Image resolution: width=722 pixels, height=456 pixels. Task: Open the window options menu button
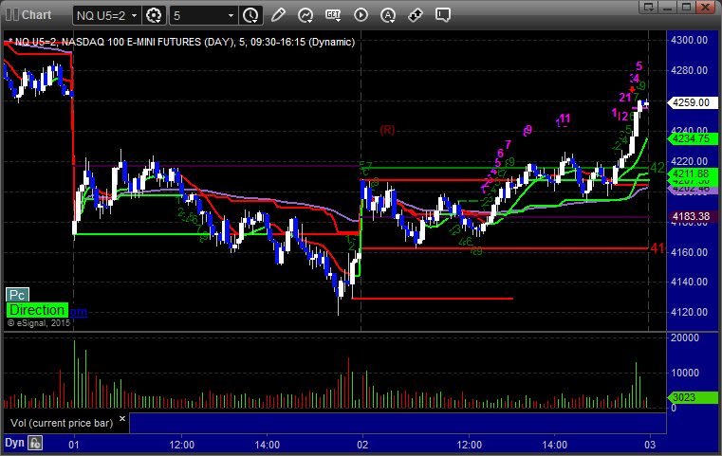649,7
